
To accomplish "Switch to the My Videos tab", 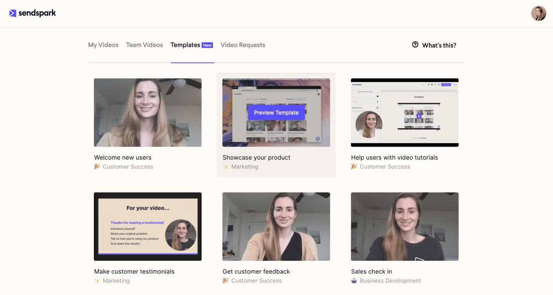I will pos(103,44).
